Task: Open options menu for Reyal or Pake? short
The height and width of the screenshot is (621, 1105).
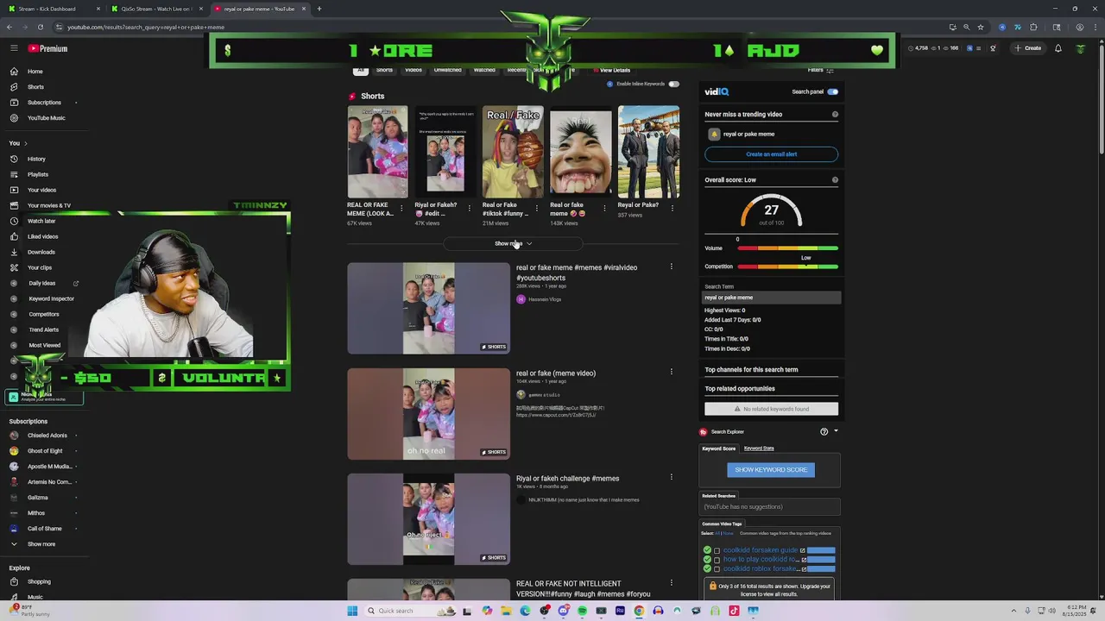Action: point(672,208)
